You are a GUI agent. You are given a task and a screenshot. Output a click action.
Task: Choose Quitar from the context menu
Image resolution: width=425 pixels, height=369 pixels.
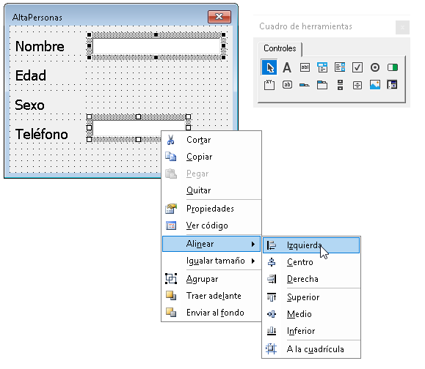point(211,190)
